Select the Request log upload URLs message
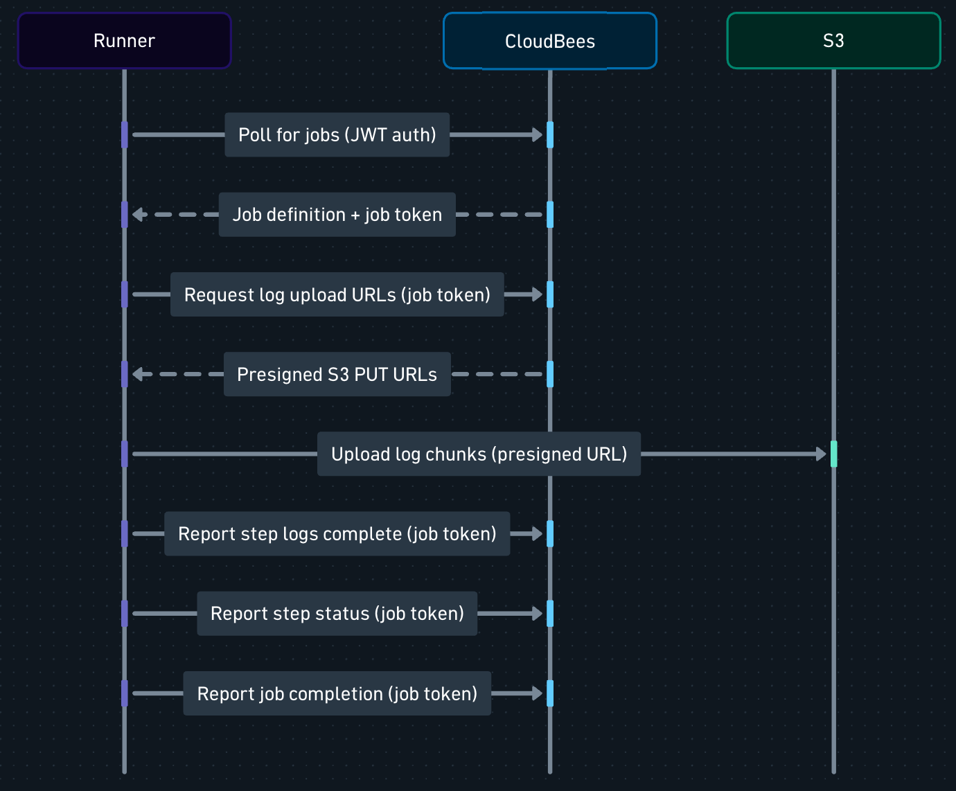The image size is (956, 791). (337, 294)
